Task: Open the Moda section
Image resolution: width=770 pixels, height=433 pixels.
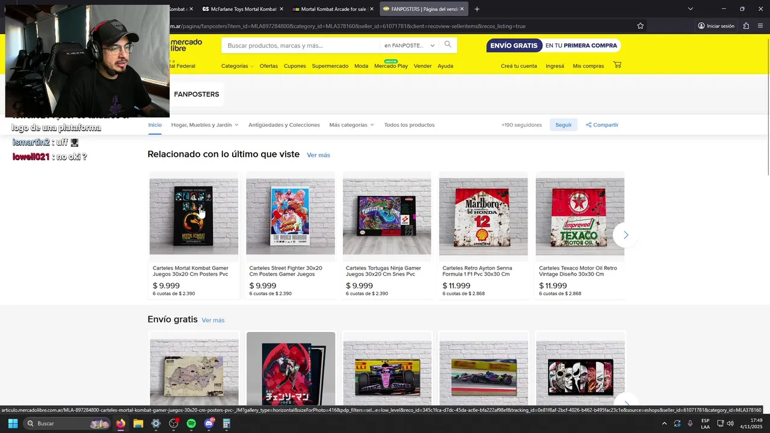Action: [x=361, y=66]
